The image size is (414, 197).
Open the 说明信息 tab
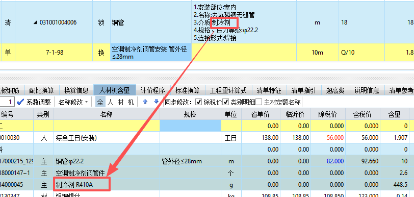367,91
